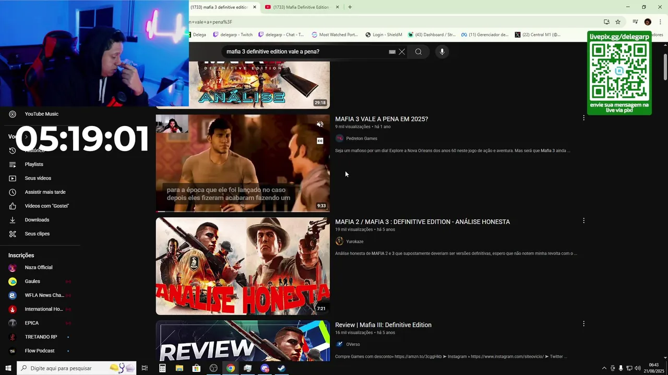Open Flow Podcast subscription

39,351
